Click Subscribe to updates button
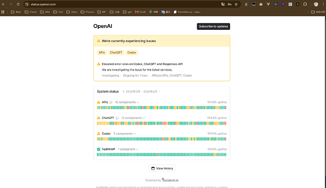The image size is (326, 188). [x=213, y=27]
